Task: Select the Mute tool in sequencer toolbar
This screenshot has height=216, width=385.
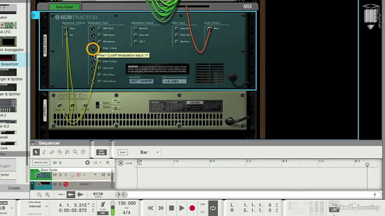Action: click(x=67, y=152)
